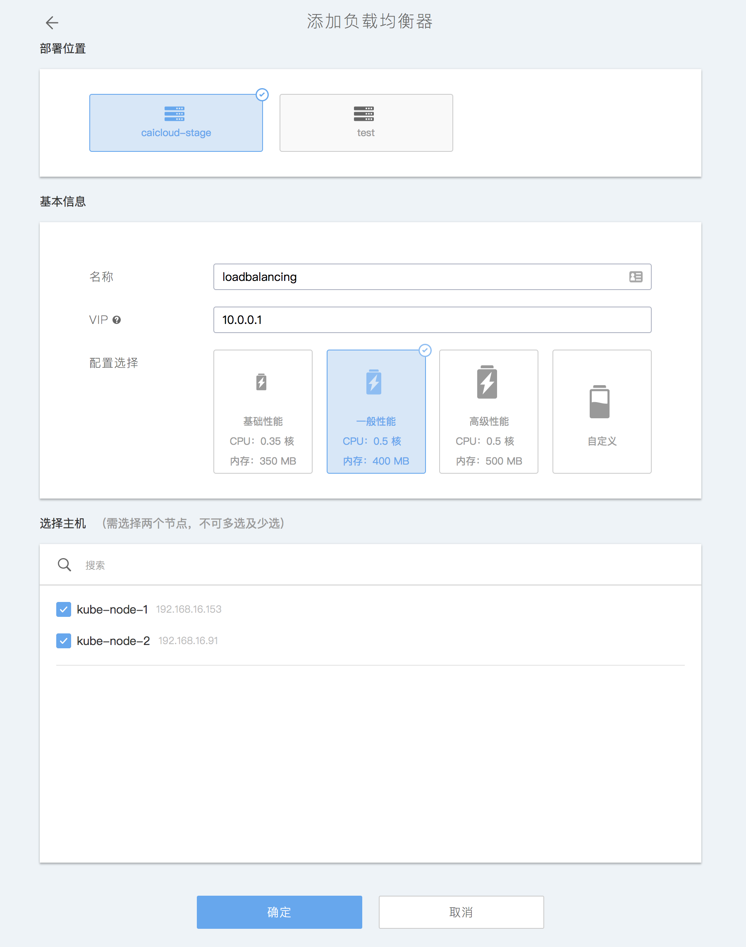
Task: Select the 自定义 custom configuration card
Action: tap(601, 411)
